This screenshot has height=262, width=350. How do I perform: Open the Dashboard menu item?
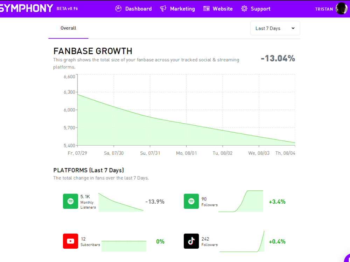coord(133,9)
